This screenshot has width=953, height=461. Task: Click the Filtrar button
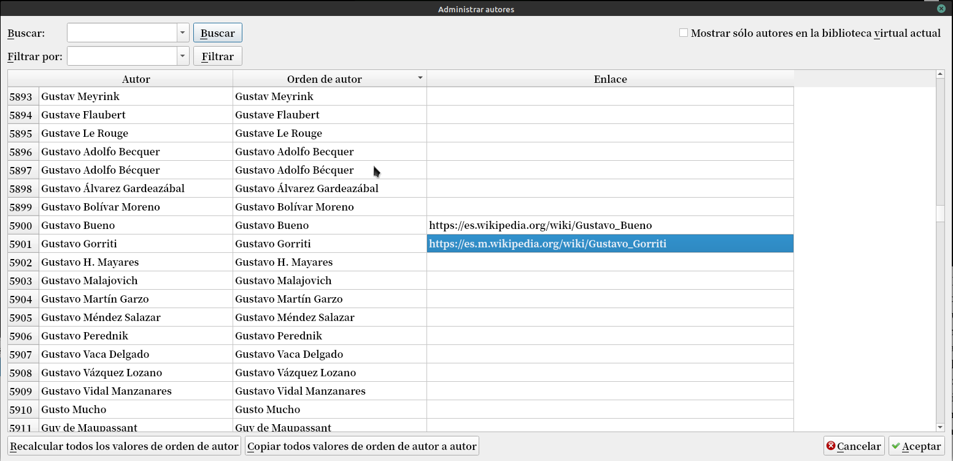218,56
